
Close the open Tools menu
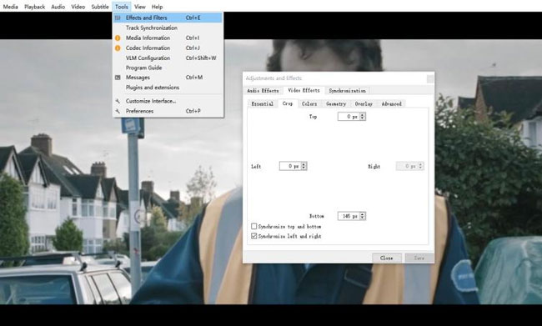(x=122, y=7)
